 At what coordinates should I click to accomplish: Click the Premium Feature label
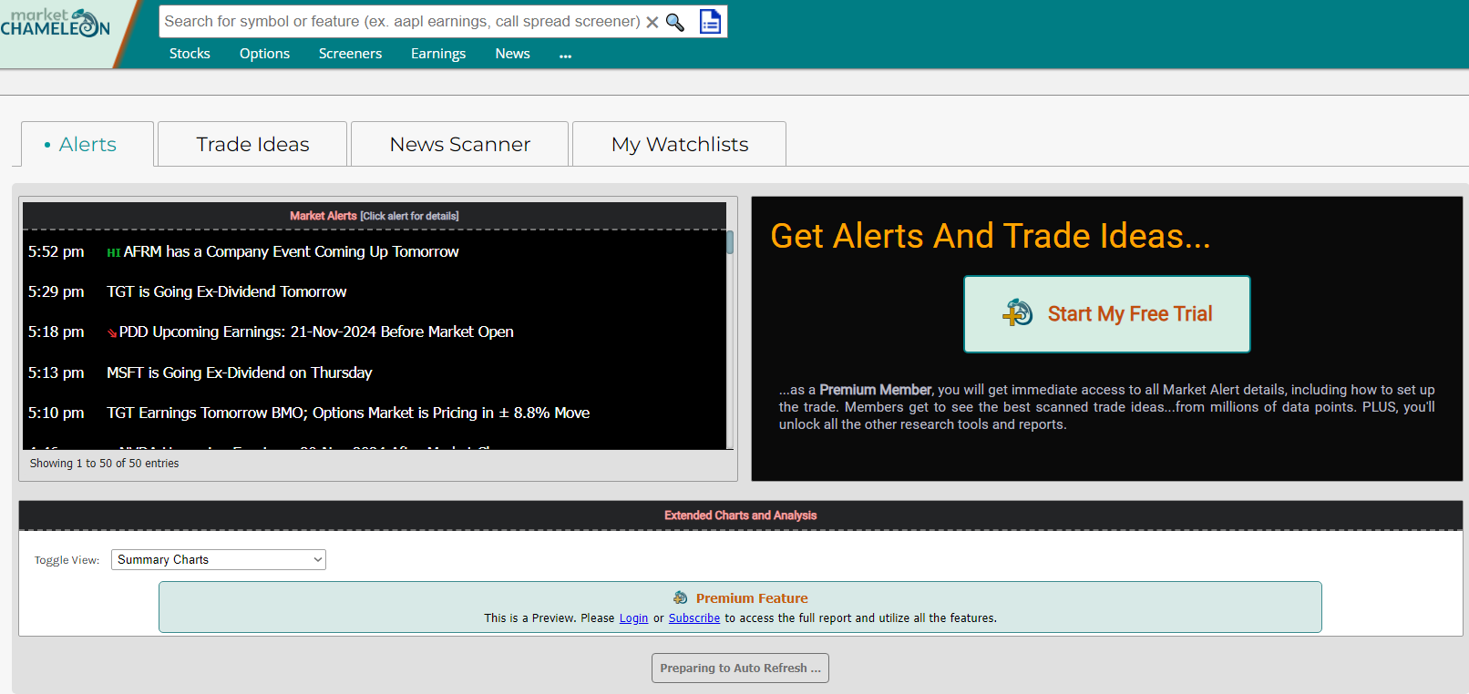point(752,598)
